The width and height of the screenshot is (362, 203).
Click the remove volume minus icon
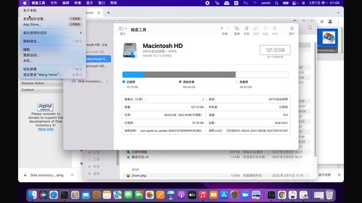pyautogui.click(x=228, y=28)
